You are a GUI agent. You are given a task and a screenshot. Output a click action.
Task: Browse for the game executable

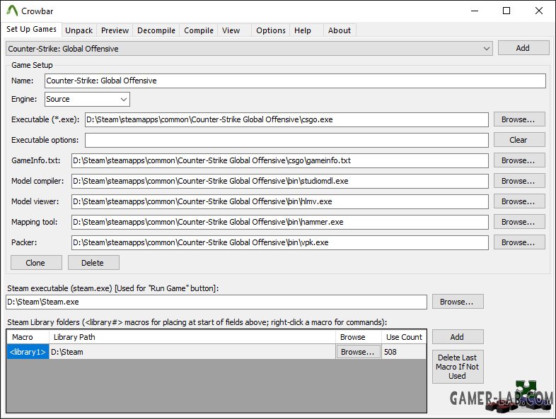pos(519,119)
